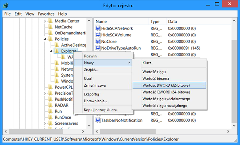Click tree pane scroll up arrow
This screenshot has height=145, width=240.
89,21
